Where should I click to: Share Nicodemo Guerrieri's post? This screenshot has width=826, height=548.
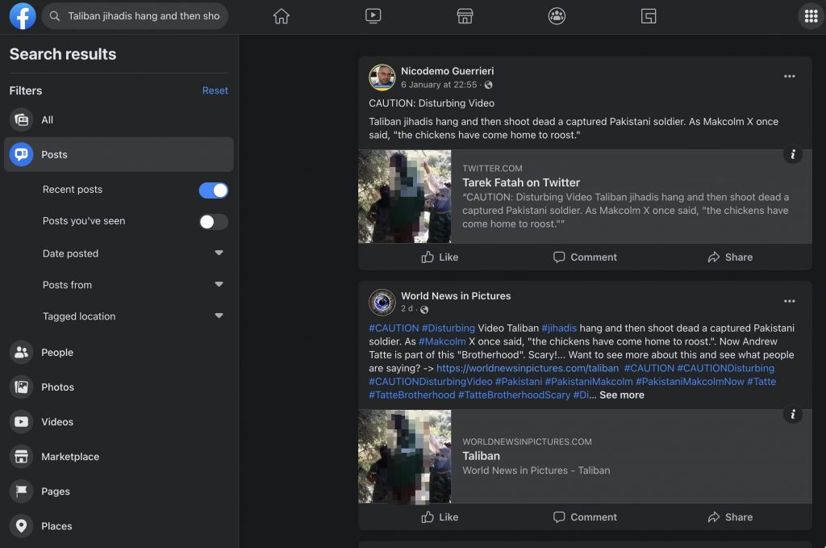point(730,257)
